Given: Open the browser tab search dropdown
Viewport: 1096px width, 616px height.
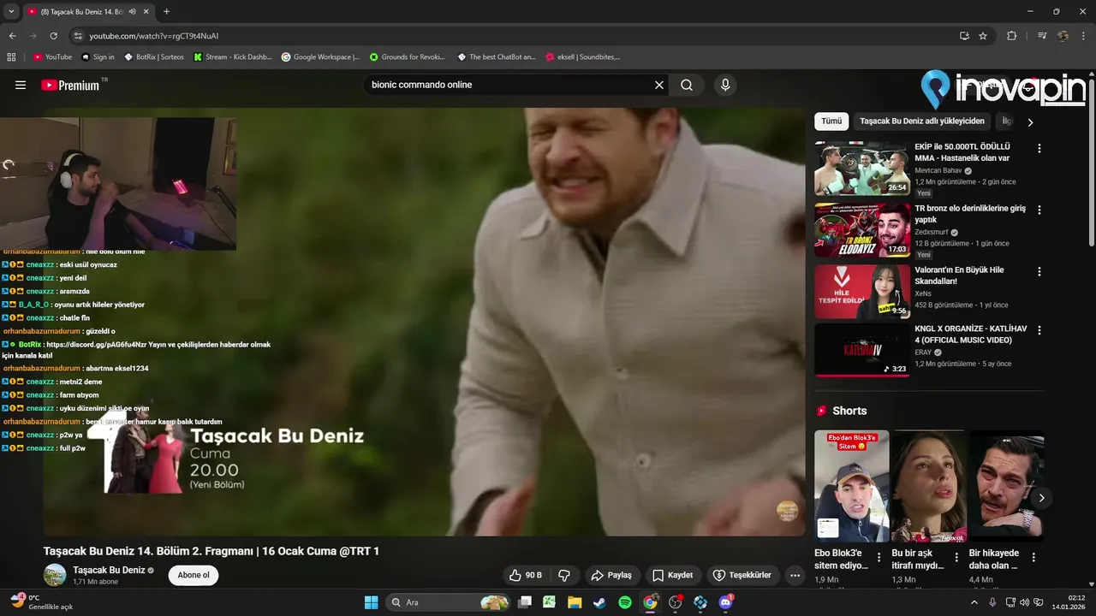Looking at the screenshot, I should click(11, 12).
